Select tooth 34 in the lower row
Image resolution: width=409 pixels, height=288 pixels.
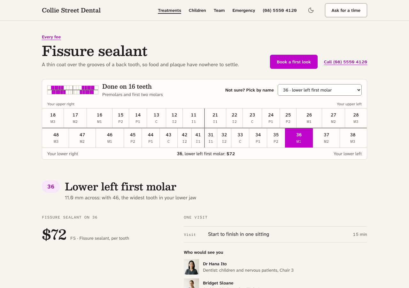tap(258, 138)
